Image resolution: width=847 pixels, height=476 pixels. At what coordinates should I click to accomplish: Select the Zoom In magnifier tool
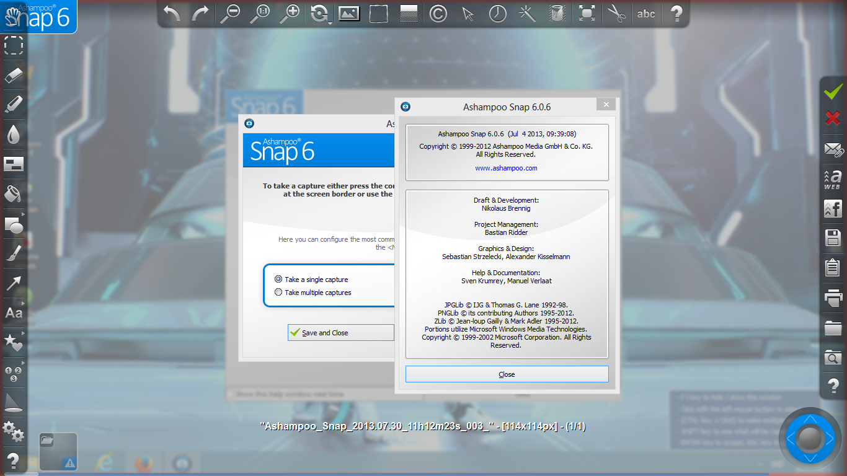[x=291, y=13]
